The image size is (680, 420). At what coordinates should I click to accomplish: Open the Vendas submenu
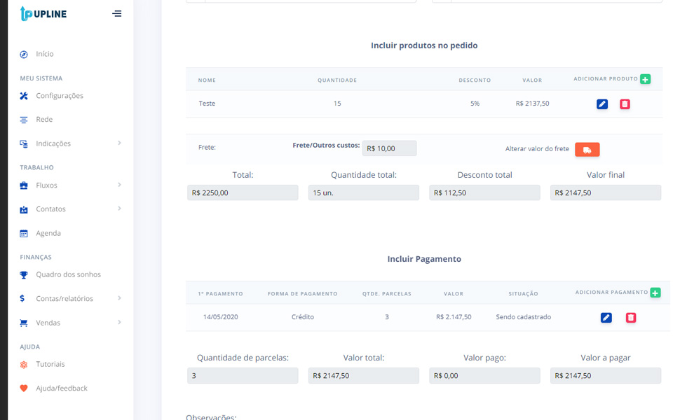(x=70, y=323)
